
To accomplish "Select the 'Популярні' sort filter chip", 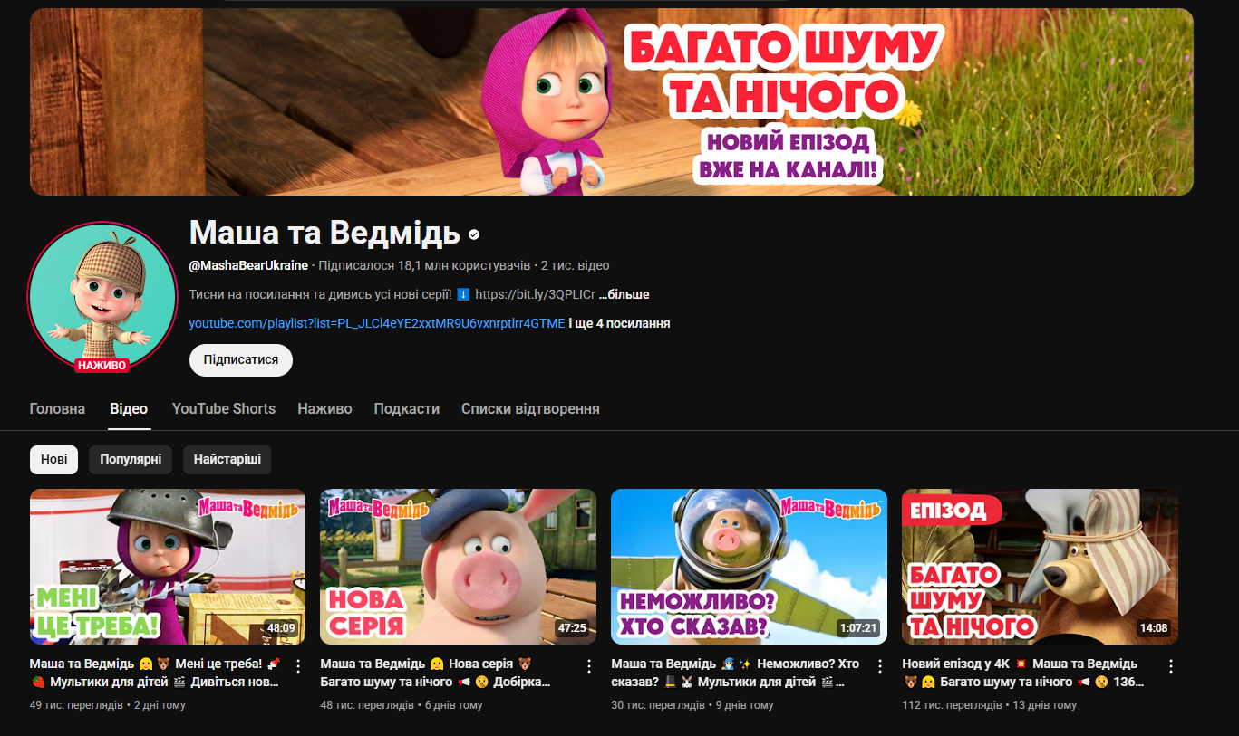I will [131, 459].
